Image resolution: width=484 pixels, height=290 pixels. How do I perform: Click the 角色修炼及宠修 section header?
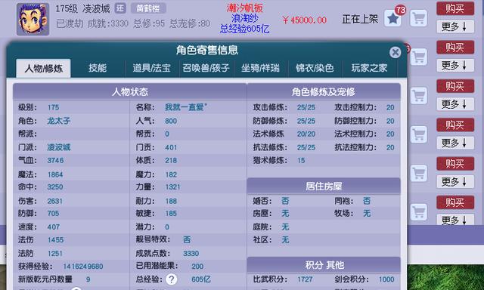pyautogui.click(x=324, y=91)
